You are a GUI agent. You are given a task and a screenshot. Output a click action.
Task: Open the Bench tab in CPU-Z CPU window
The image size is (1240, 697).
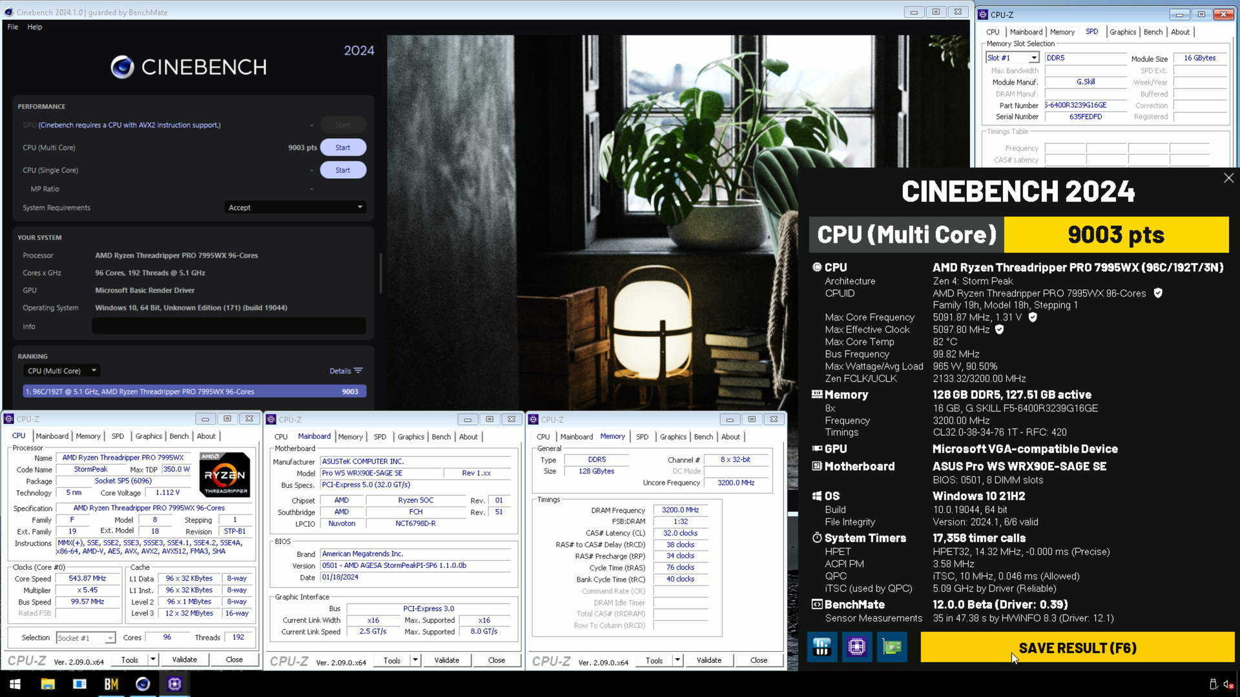(x=179, y=436)
